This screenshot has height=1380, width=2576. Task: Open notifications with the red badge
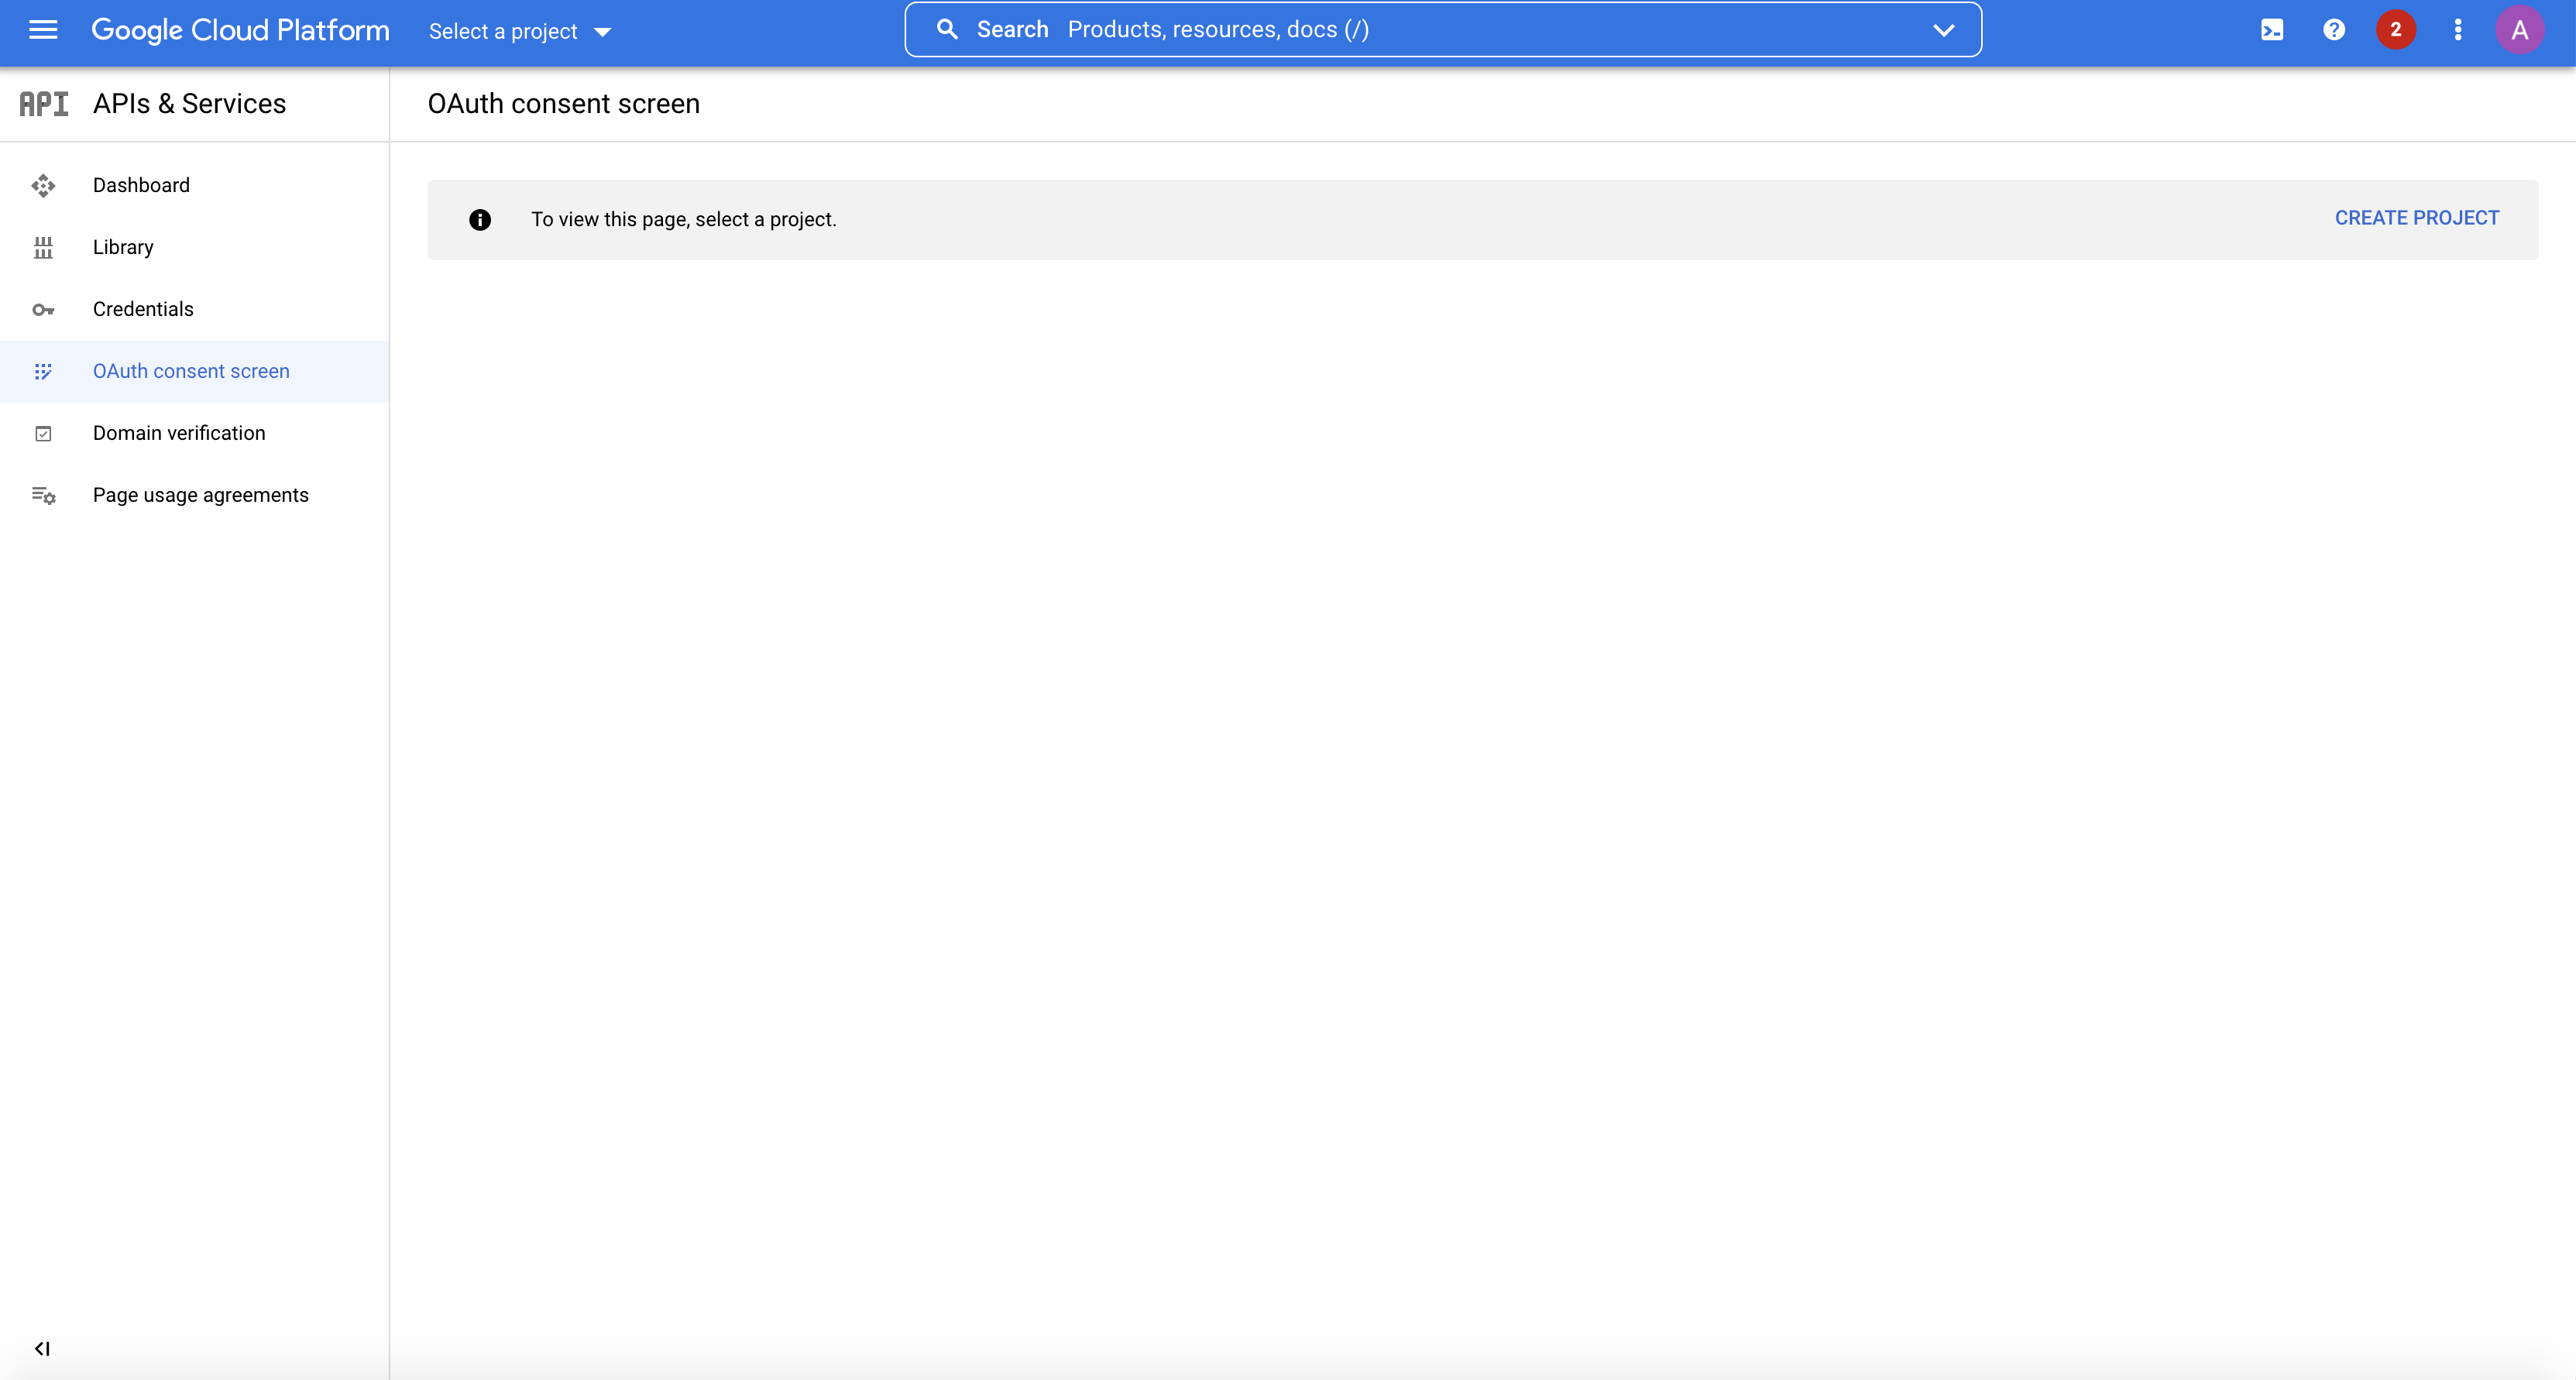[x=2396, y=29]
